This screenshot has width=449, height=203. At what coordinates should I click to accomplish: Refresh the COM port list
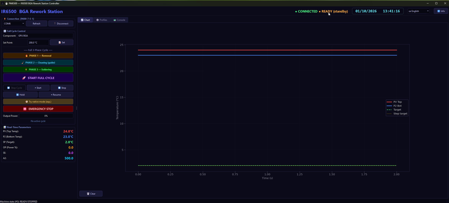[36, 24]
